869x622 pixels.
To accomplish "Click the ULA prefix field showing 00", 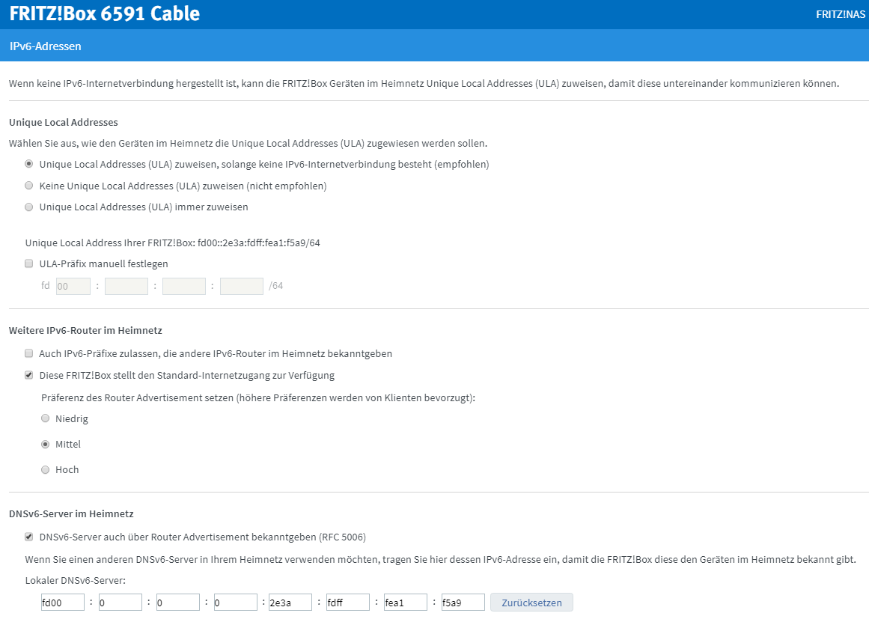I will (x=73, y=286).
